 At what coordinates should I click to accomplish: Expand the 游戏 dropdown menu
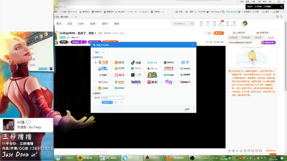105,24
